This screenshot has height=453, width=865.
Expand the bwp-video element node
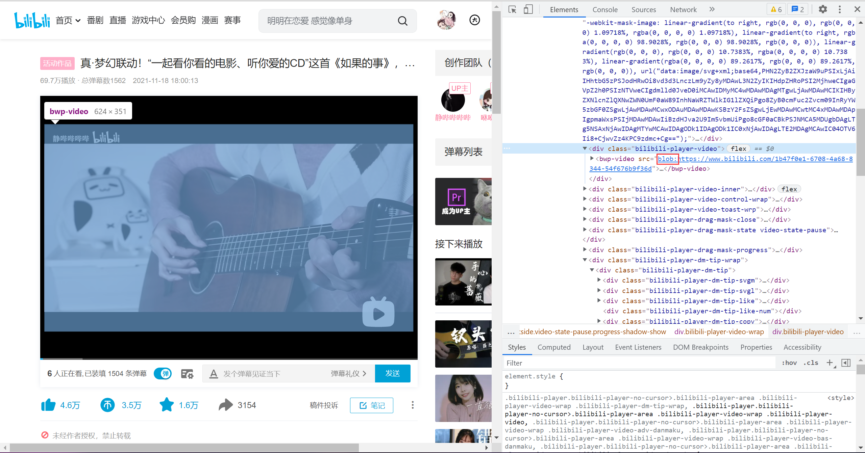(x=592, y=158)
